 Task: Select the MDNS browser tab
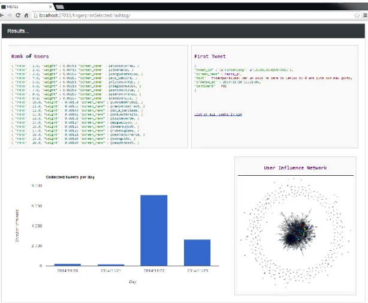click(x=26, y=7)
